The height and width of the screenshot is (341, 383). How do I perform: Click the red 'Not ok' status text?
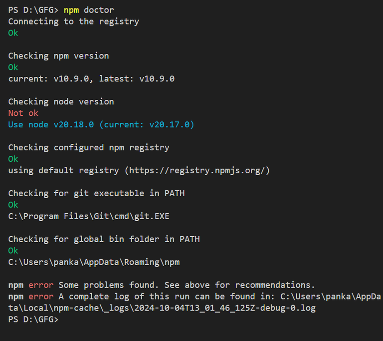tap(23, 113)
